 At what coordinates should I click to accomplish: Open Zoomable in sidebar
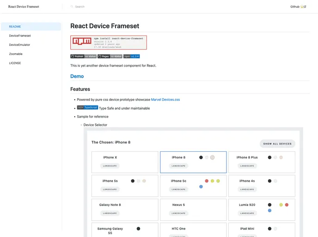(16, 54)
